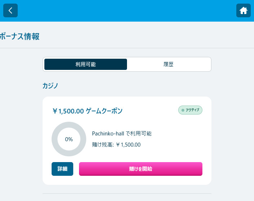Open the home screen via house icon
Screen dimensions: 254x201
243,10
